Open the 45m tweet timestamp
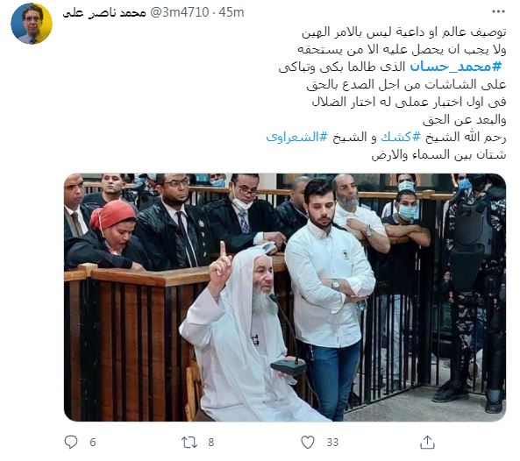The width and height of the screenshot is (520, 461). pos(232,12)
